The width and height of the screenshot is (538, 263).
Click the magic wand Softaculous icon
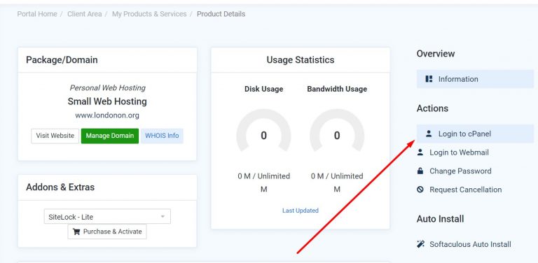pyautogui.click(x=420, y=244)
